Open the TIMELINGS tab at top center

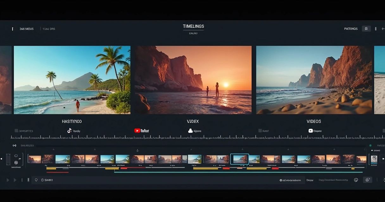193,26
